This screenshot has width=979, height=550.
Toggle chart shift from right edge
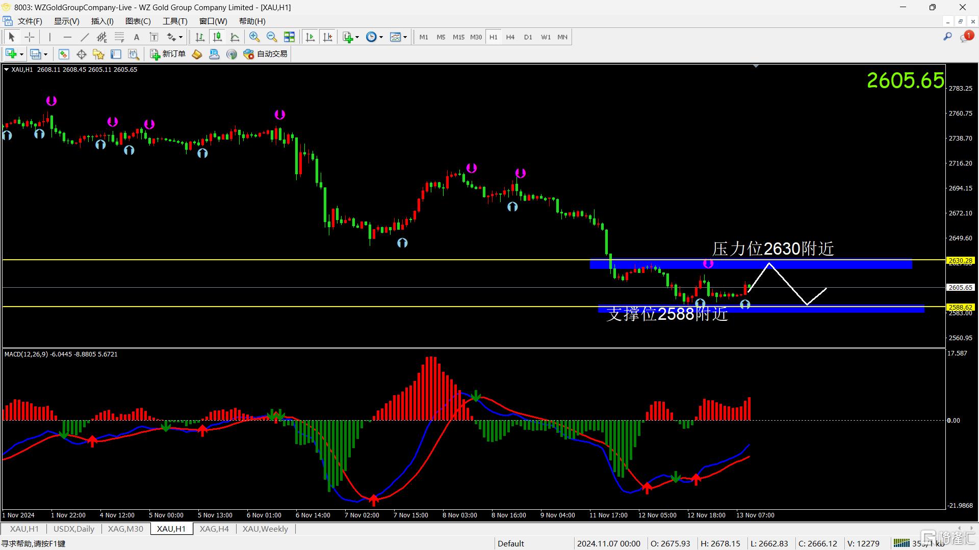coord(327,37)
